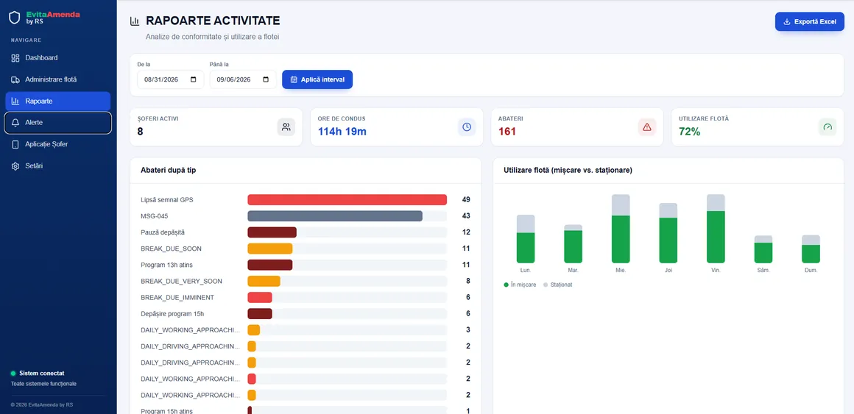This screenshot has width=854, height=414.
Task: Click the Utilizare flotă chart heading
Action: point(568,171)
